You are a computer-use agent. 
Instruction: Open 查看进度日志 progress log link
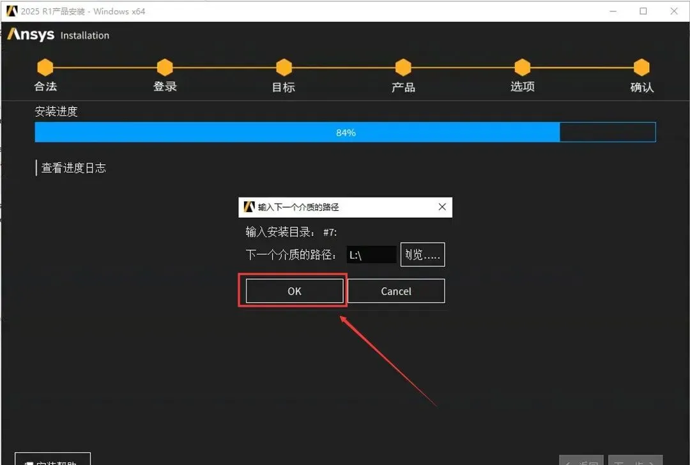pos(73,167)
